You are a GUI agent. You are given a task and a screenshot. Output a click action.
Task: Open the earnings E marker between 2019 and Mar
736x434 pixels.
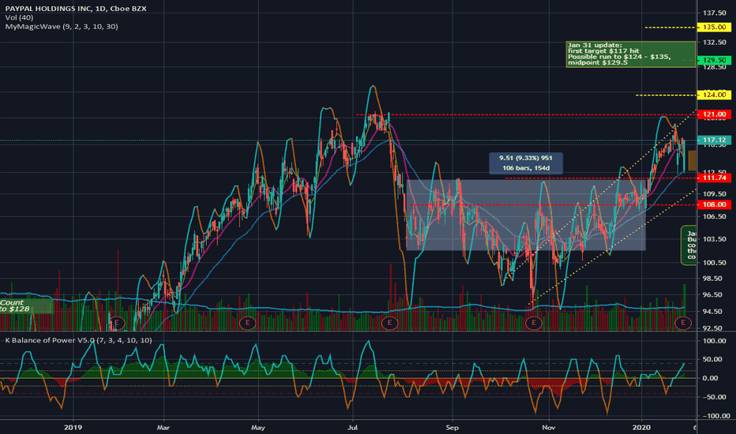(117, 323)
